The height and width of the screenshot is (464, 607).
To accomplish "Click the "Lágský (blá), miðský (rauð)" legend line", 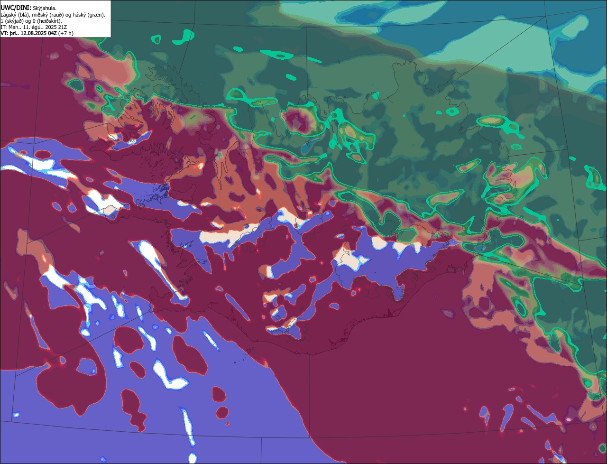I will [x=53, y=15].
